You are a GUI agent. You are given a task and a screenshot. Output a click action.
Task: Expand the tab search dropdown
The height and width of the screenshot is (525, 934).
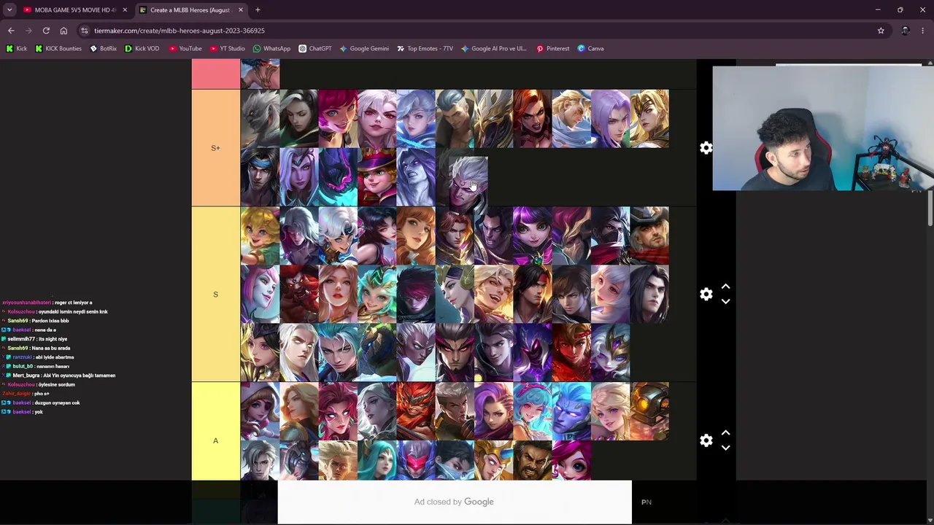(x=9, y=9)
